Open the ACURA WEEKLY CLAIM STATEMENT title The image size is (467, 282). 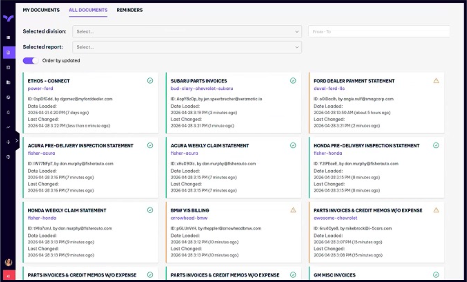point(210,146)
